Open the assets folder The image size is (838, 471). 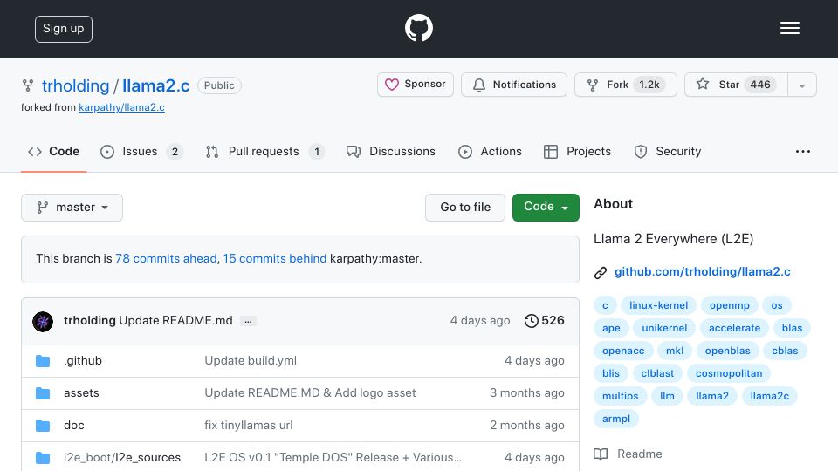point(81,393)
